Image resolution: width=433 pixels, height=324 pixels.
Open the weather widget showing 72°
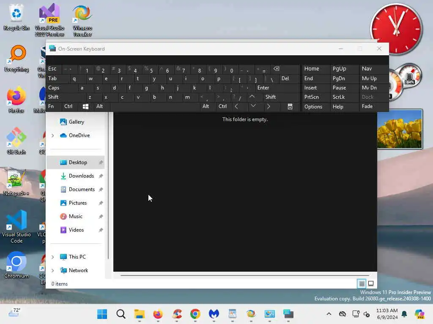[x=14, y=313]
